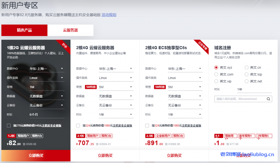
Task: Click the 企业新用户 tag on C6s card
Action: tap(163, 135)
